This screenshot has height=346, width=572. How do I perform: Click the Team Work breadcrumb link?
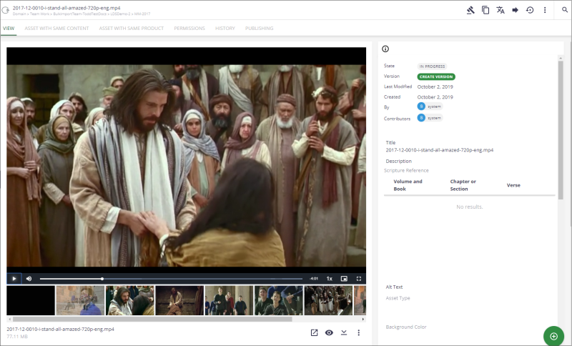[40, 14]
